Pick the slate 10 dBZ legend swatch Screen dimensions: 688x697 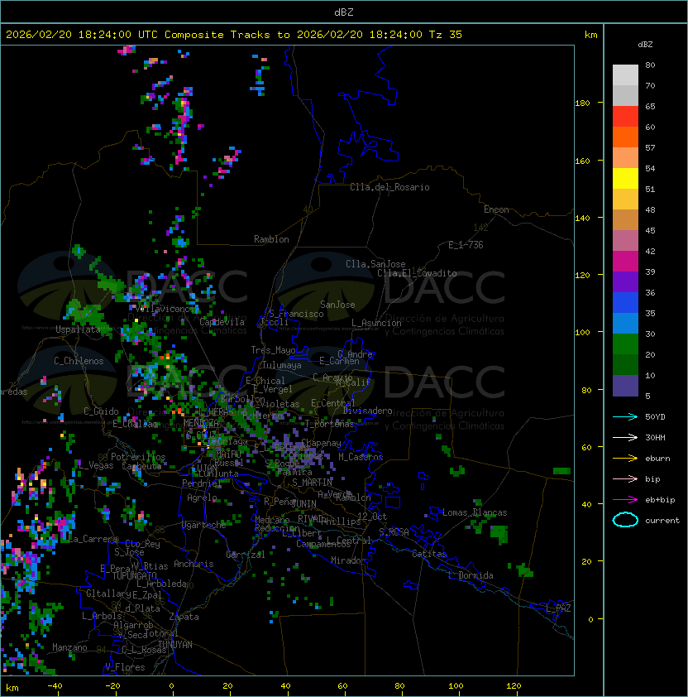click(x=625, y=386)
